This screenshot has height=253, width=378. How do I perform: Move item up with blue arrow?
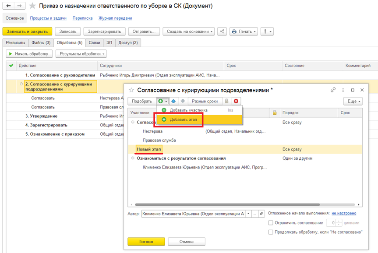[173, 101]
